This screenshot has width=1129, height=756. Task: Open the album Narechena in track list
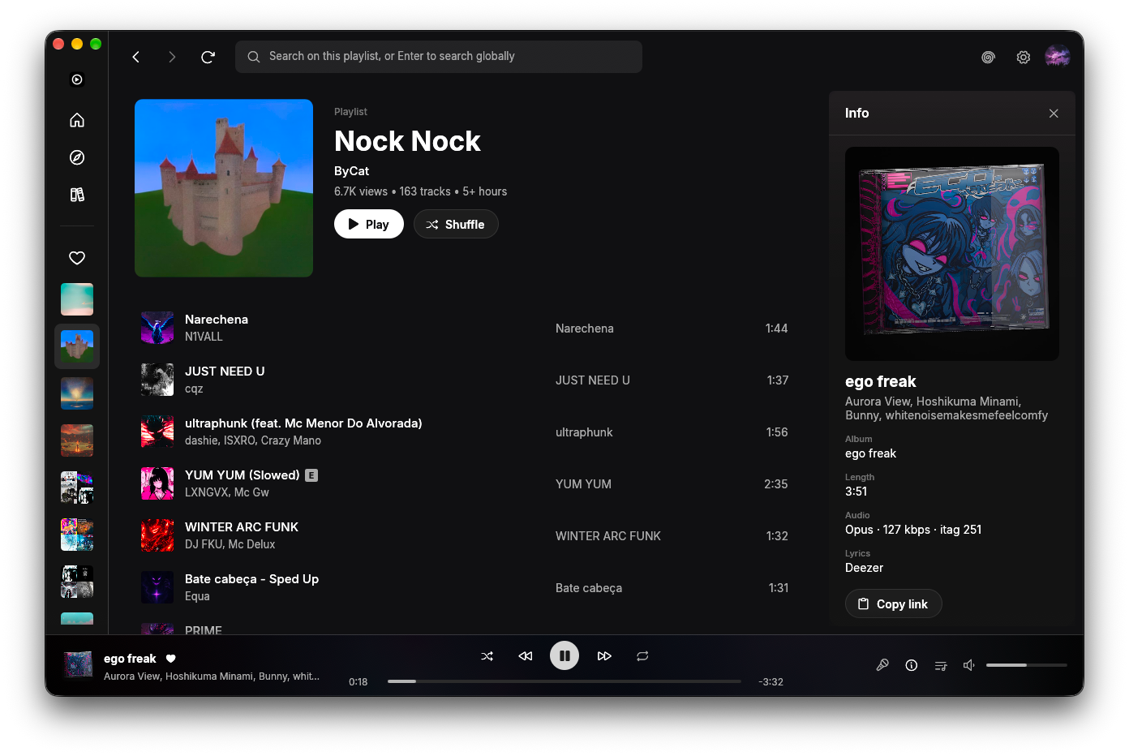tap(585, 329)
